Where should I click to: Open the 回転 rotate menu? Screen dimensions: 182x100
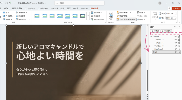(x=141, y=19)
